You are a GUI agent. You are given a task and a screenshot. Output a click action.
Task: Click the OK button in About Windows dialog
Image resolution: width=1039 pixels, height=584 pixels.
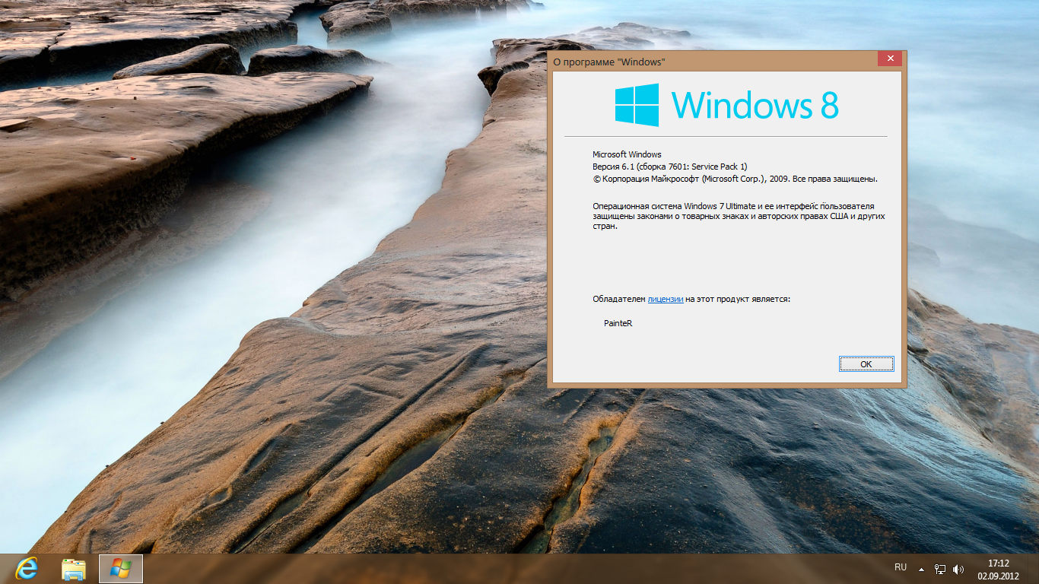pyautogui.click(x=866, y=364)
